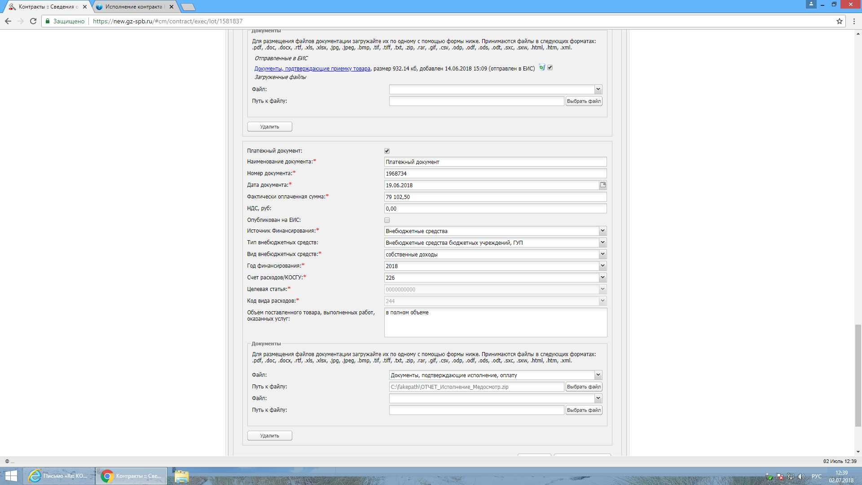Expand the Источник Финансирования dropdown
Image resolution: width=862 pixels, height=485 pixels.
(x=603, y=231)
